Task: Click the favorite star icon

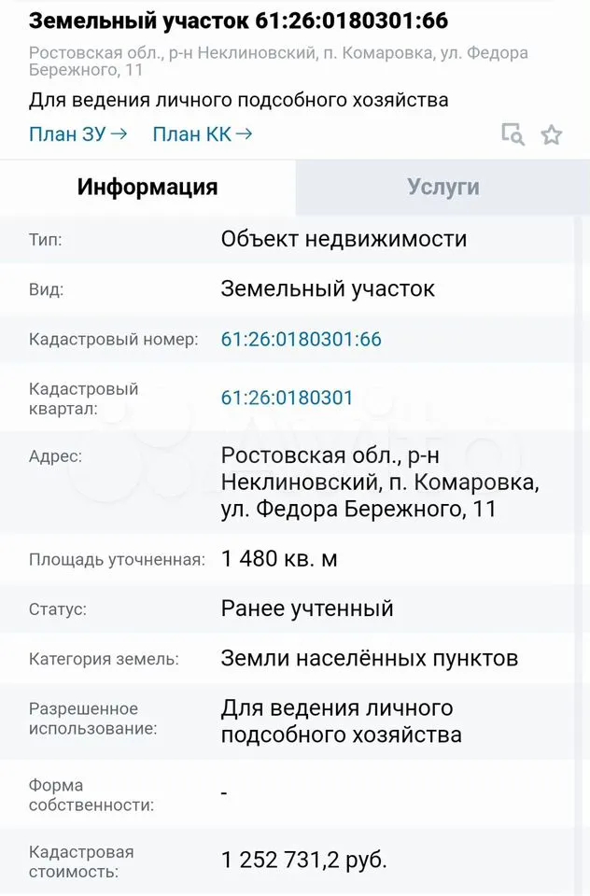Action: [x=551, y=134]
